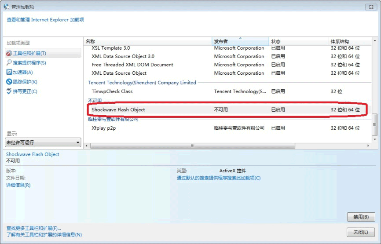Click the Shockwave Flash Object details heading

tap(33, 154)
